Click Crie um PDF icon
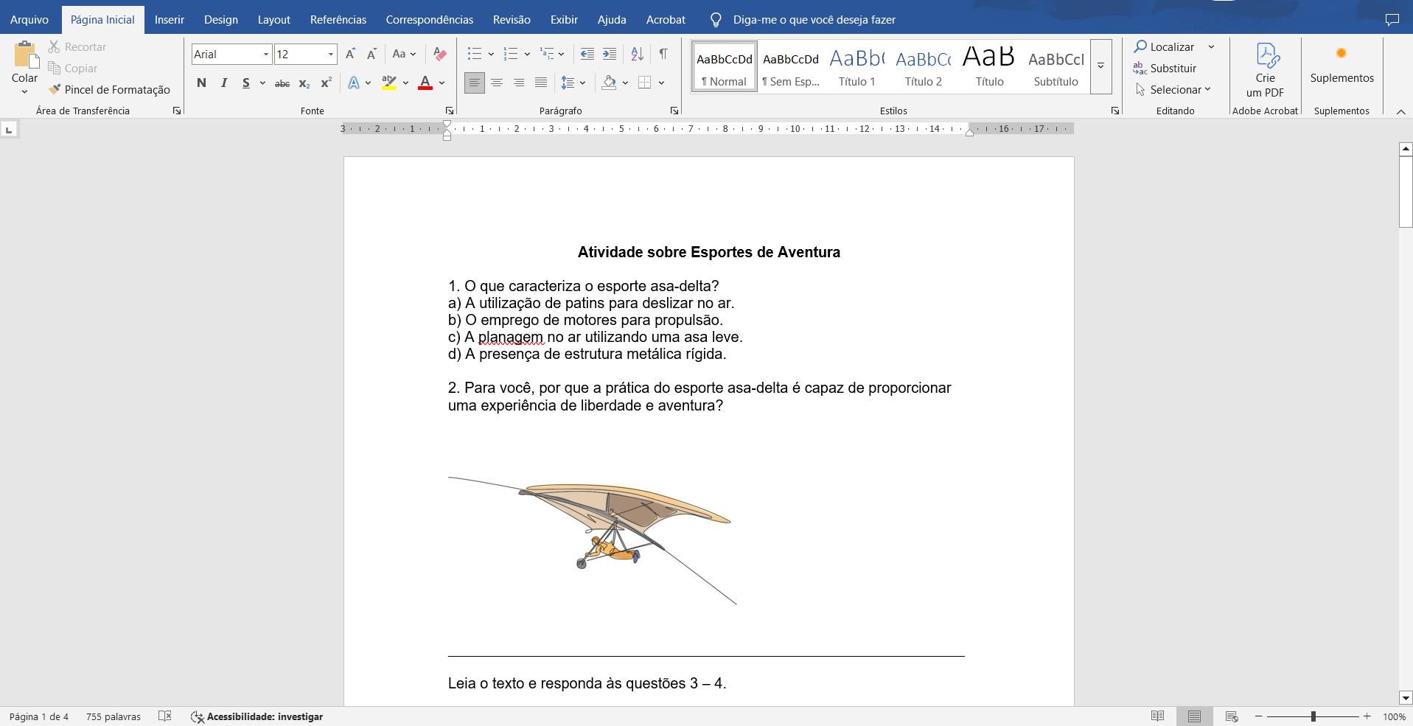 1266,70
